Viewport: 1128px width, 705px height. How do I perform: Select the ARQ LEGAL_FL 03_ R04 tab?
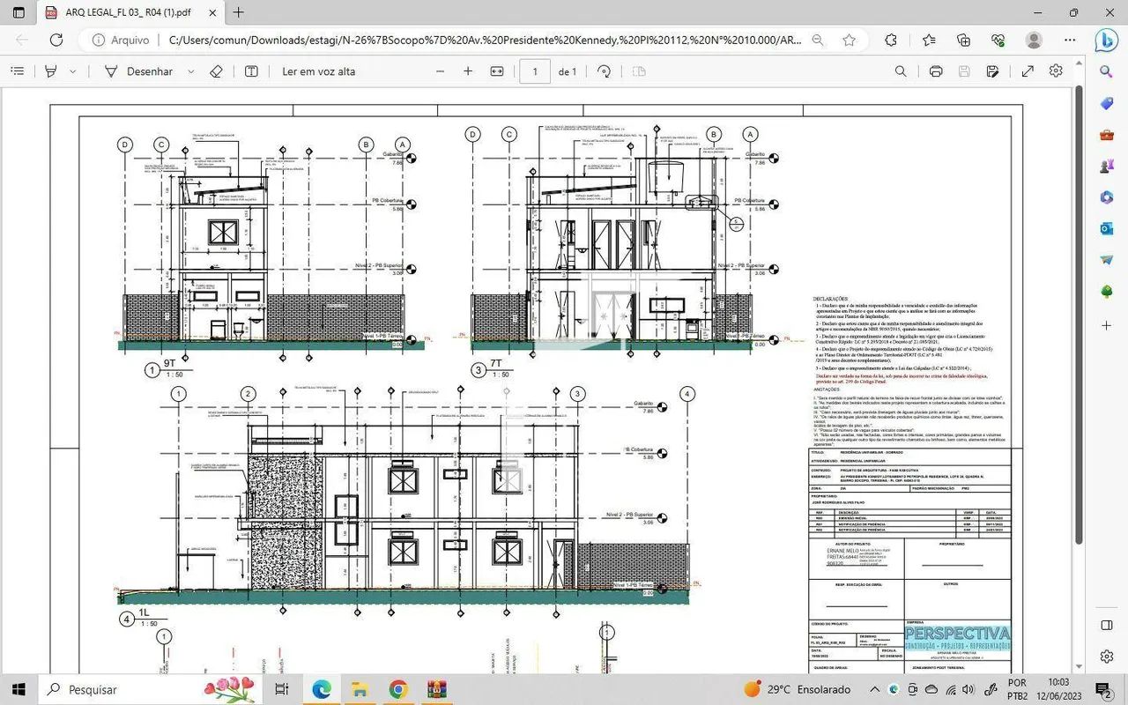(x=130, y=13)
